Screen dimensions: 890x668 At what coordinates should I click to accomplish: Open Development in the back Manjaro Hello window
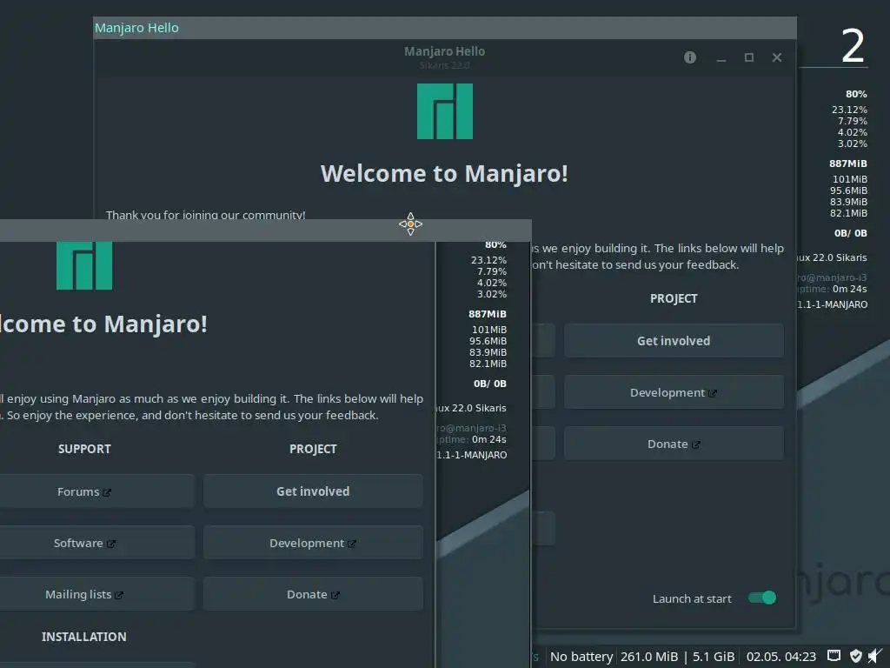tap(674, 392)
